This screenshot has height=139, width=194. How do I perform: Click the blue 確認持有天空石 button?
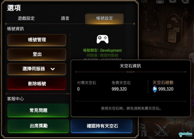pos(102,126)
